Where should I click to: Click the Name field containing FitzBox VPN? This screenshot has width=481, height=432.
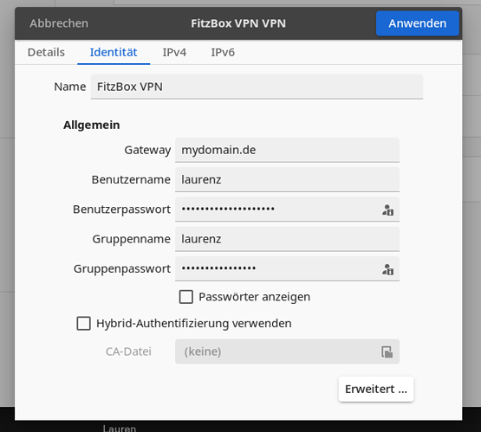(x=257, y=87)
